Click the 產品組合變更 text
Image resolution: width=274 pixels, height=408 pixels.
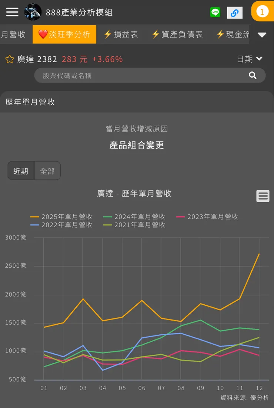[x=137, y=145]
